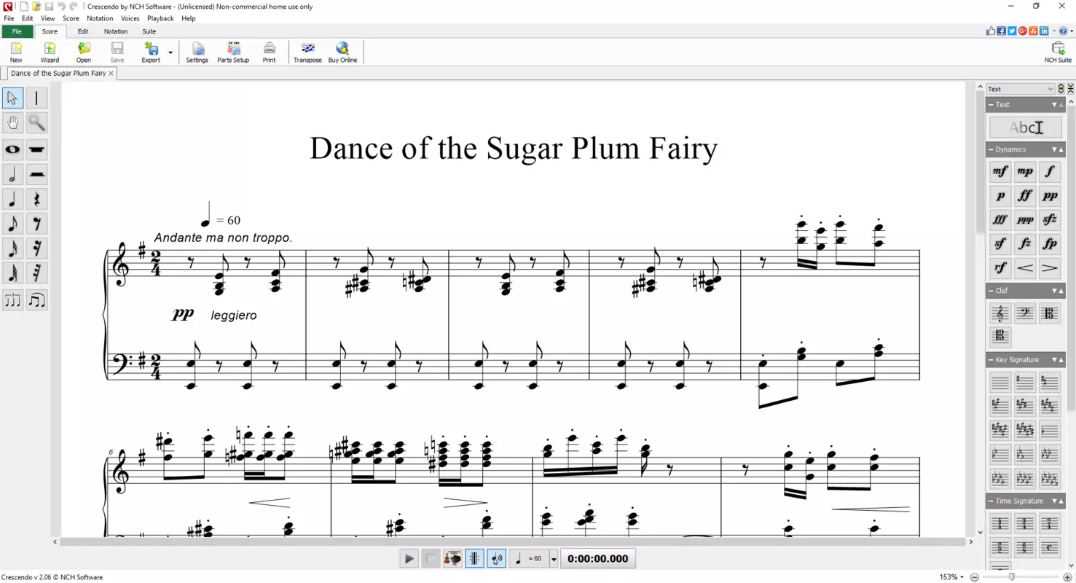The height and width of the screenshot is (583, 1076).
Task: Open the Voices menu
Action: (130, 18)
